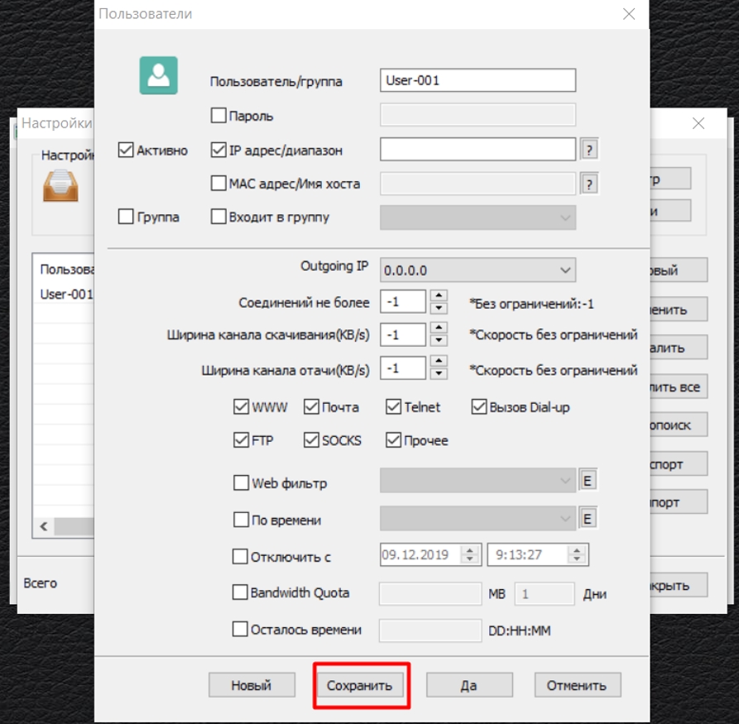Click the IP адрес/диапазон input field
This screenshot has width=739, height=724.
tap(477, 150)
